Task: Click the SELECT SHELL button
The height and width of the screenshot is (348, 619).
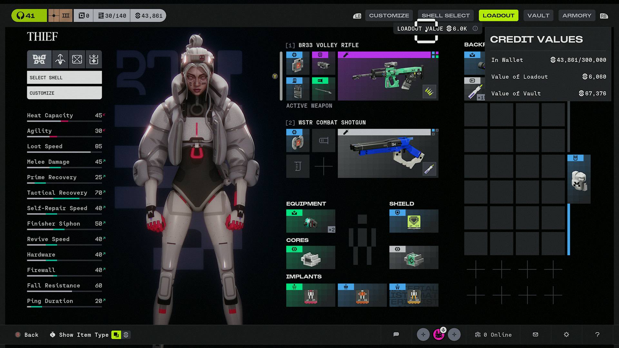Action: 64,77
